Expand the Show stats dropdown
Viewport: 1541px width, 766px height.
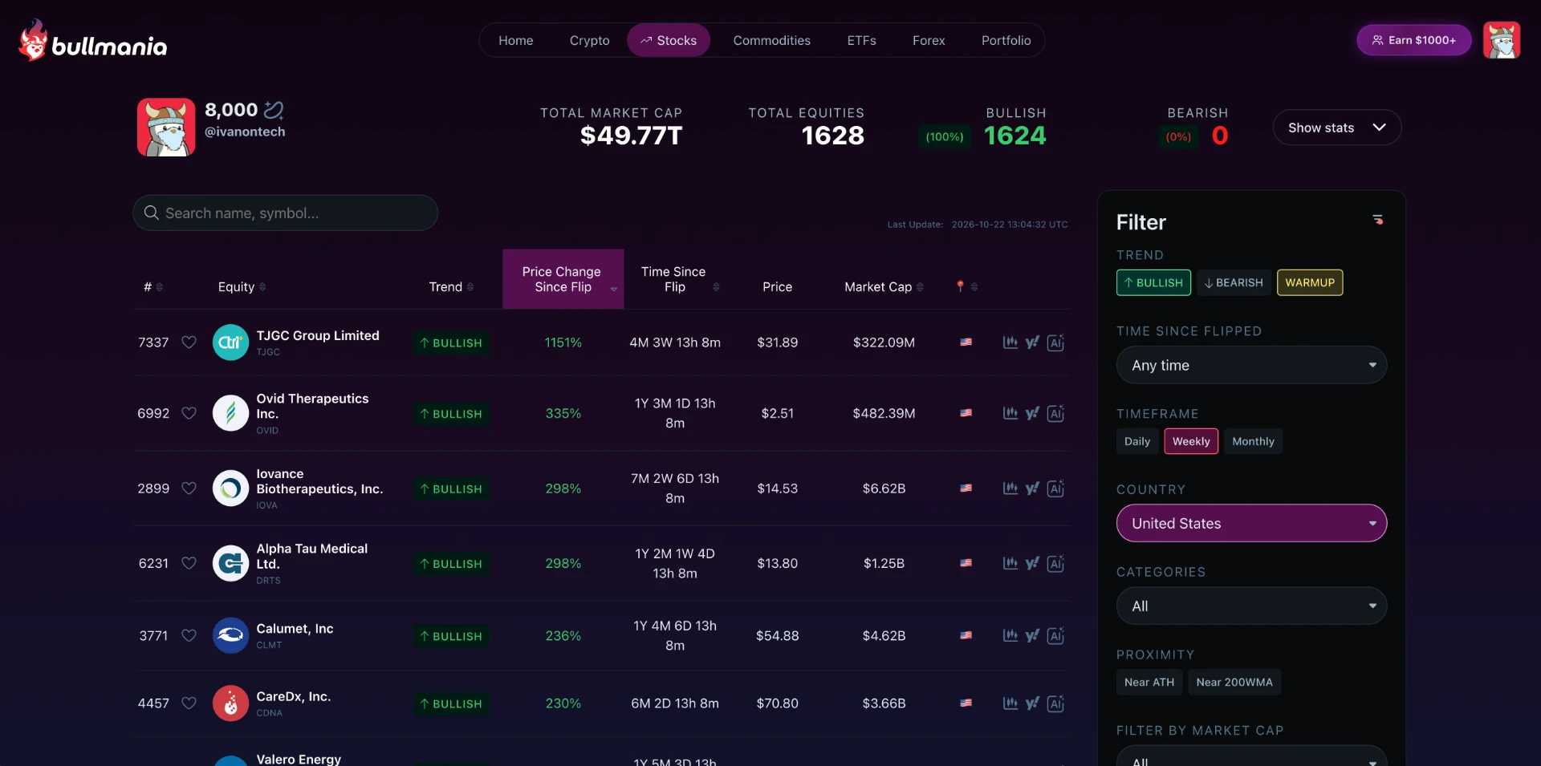point(1337,128)
